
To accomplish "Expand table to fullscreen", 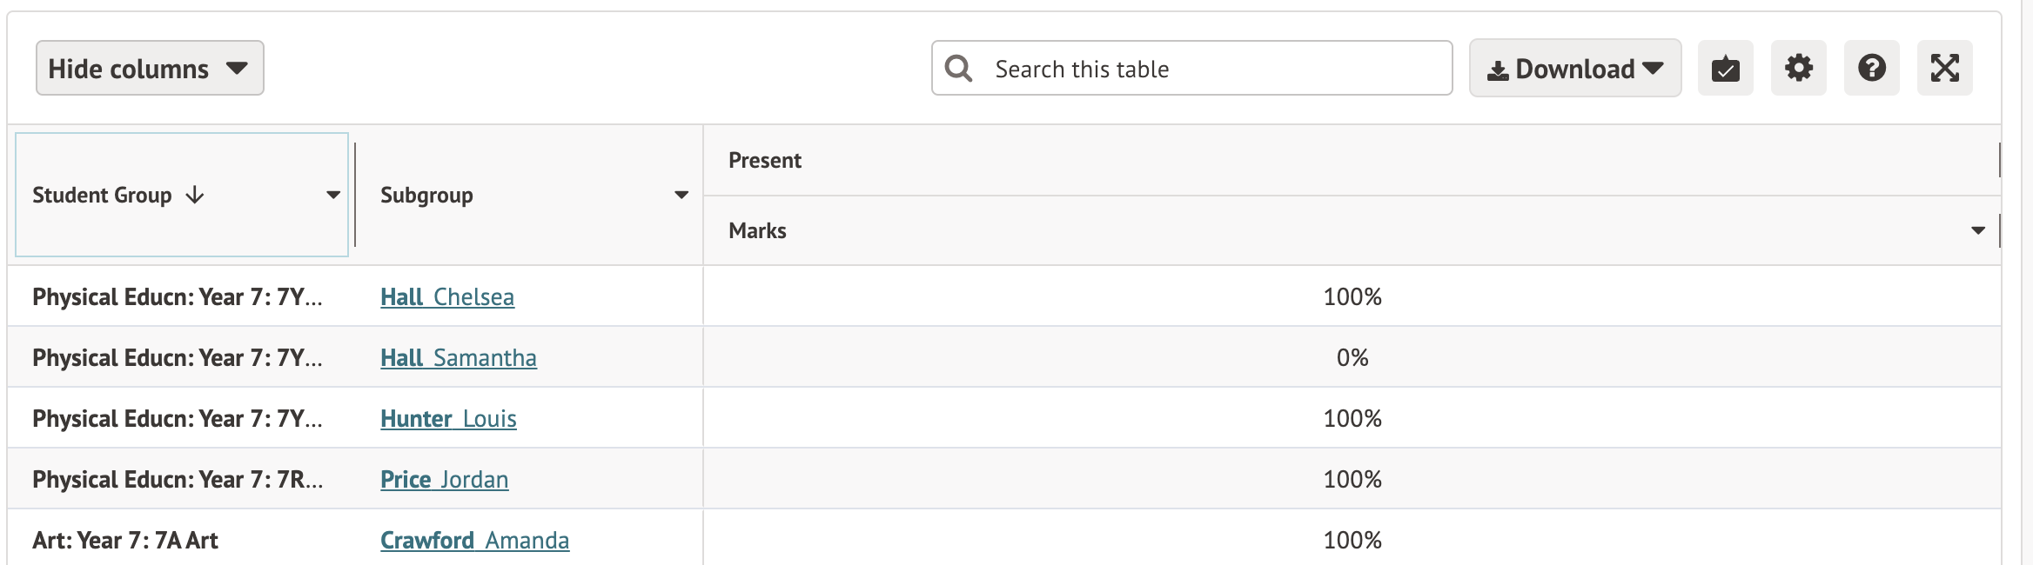I will pyautogui.click(x=1944, y=68).
